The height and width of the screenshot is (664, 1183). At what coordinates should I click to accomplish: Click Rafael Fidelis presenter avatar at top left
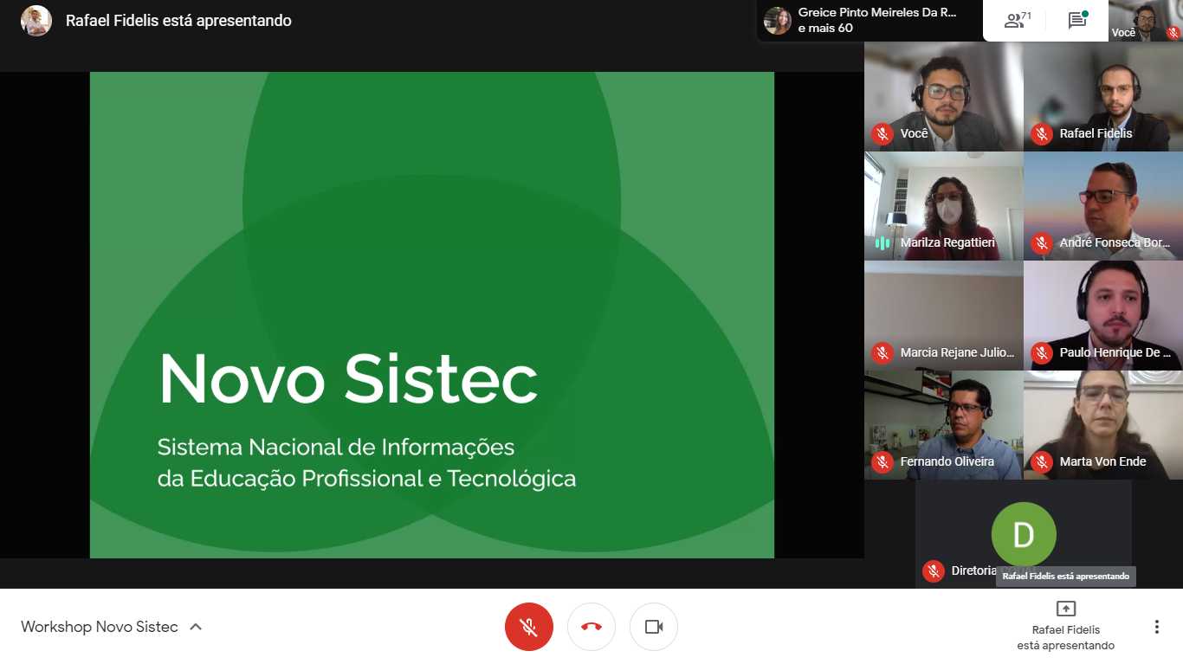36,21
